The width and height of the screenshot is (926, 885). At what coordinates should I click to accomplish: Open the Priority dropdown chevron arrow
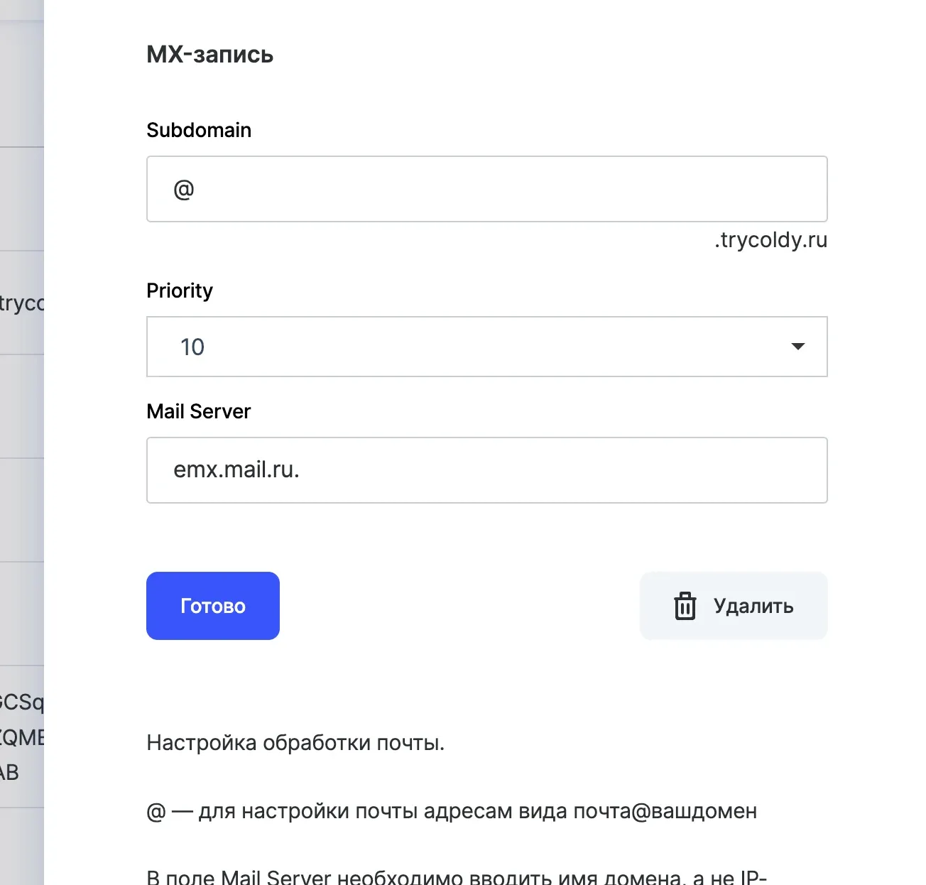[x=798, y=347]
